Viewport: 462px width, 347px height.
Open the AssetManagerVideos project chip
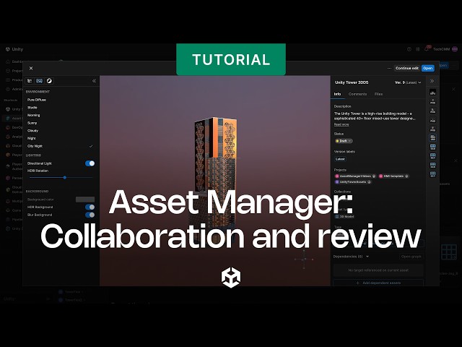click(355, 176)
